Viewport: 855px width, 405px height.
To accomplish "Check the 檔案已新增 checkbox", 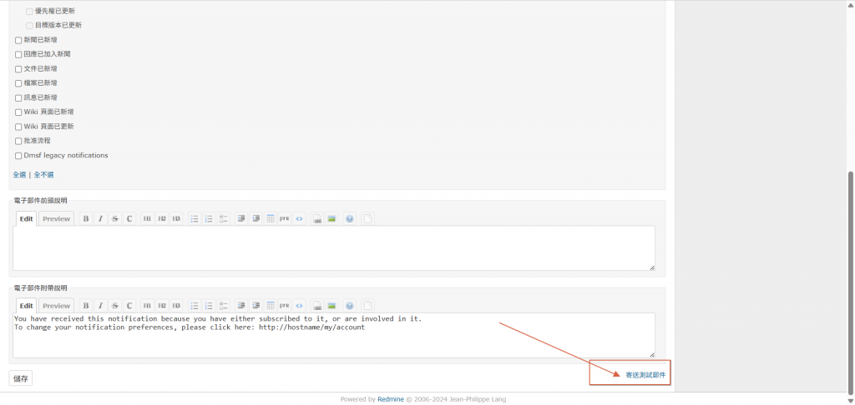I will point(18,83).
